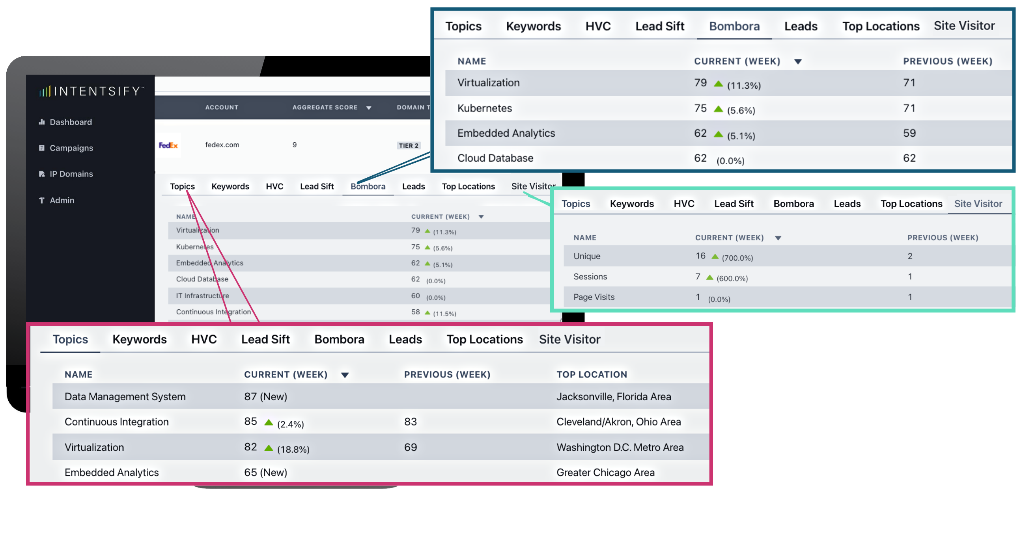Click the FedEx account logo
Image resolution: width=1023 pixels, height=539 pixels.
pos(168,145)
